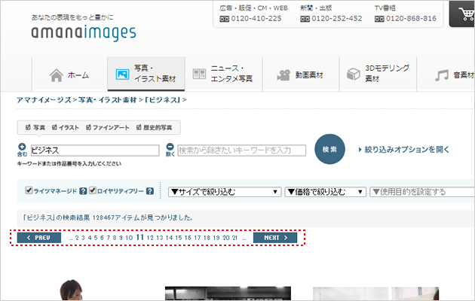
Task: Click the news newspaper icon
Action: (199, 74)
